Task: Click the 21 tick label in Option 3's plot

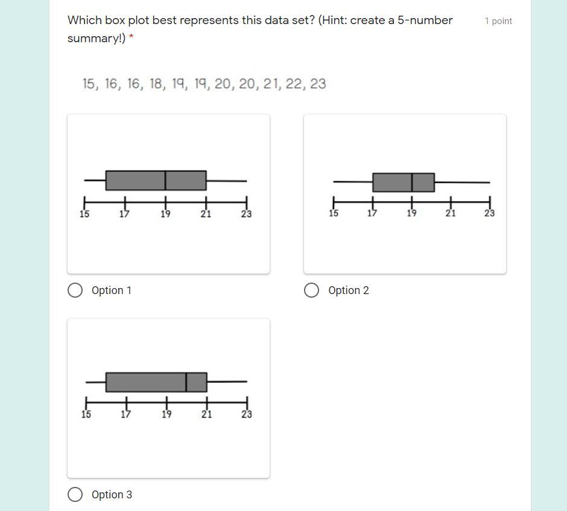Action: [x=206, y=415]
